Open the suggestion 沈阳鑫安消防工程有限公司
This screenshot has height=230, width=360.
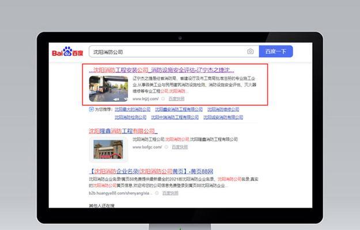pos(179,109)
